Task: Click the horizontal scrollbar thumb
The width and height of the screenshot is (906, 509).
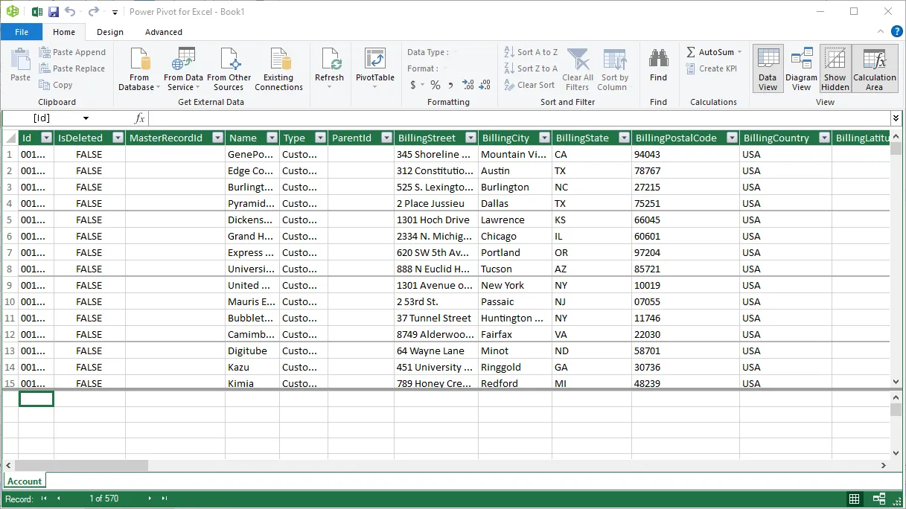Action: pos(82,465)
